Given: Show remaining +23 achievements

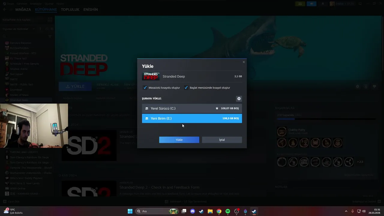Looking at the screenshot, I should [x=360, y=162].
